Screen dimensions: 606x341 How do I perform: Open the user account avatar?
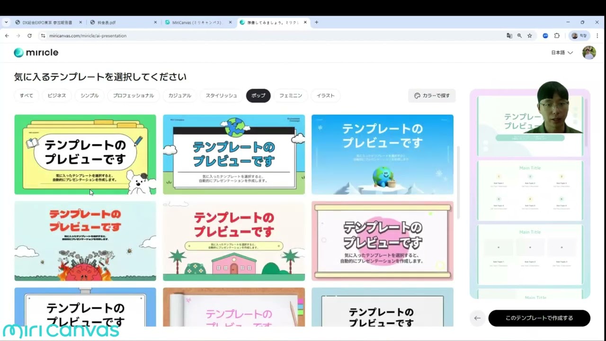[x=589, y=53]
